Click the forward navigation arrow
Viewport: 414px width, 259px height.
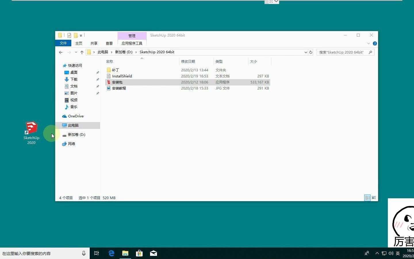69,52
